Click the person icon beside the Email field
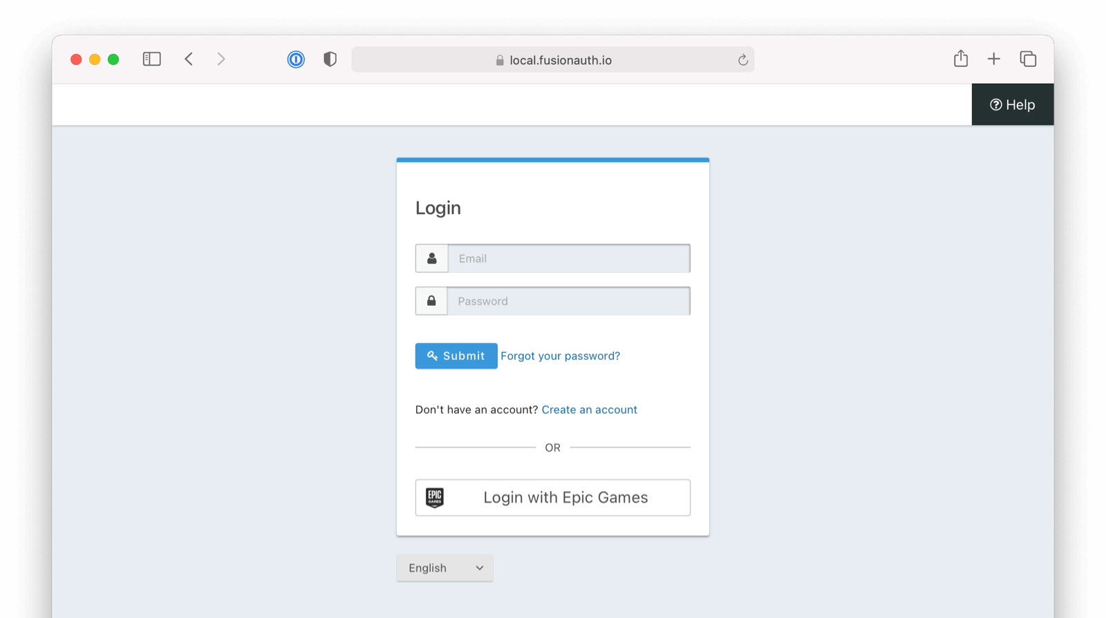Image resolution: width=1106 pixels, height=618 pixels. pos(431,258)
